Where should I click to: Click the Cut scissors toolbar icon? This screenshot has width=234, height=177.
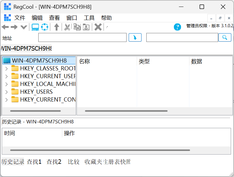click(67, 27)
